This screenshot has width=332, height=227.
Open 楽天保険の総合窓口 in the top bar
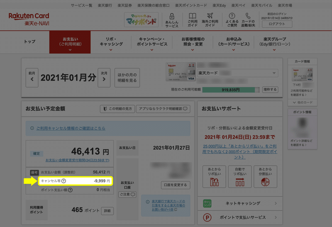pos(154,5)
